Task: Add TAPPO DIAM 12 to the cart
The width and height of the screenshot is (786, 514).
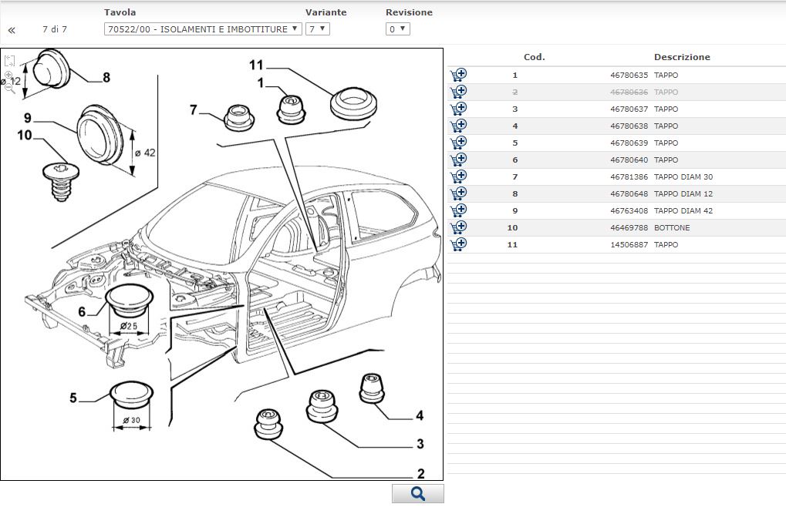Action: tap(457, 193)
